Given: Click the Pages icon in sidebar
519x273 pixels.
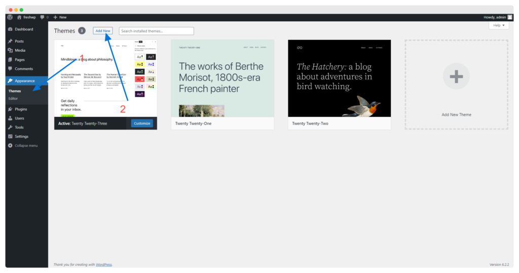Looking at the screenshot, I should point(10,60).
